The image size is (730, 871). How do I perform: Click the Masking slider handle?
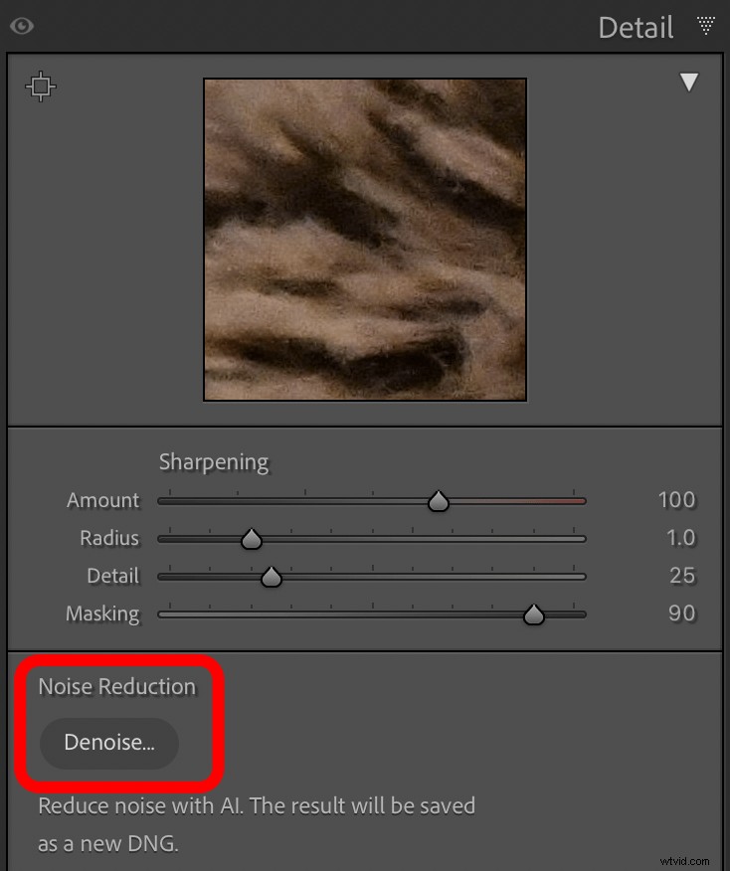[x=534, y=614]
